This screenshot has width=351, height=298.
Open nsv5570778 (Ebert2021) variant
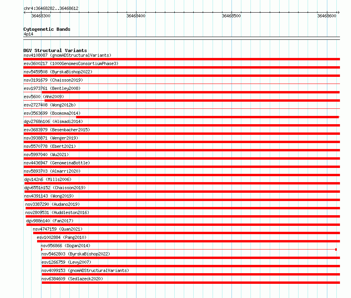point(50,146)
